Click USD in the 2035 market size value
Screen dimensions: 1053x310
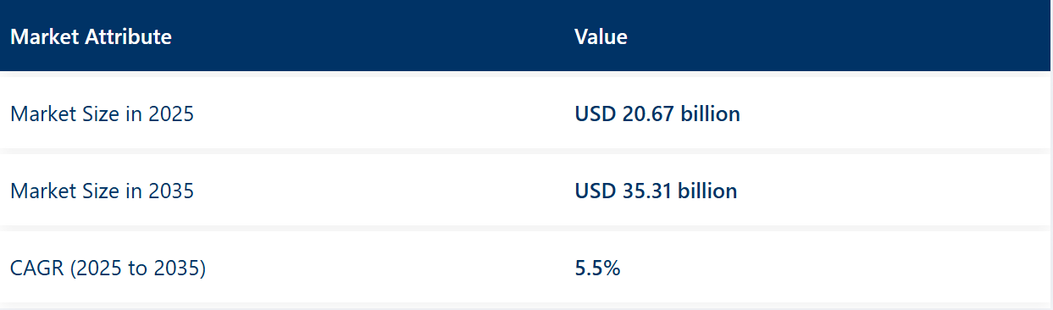pyautogui.click(x=596, y=191)
